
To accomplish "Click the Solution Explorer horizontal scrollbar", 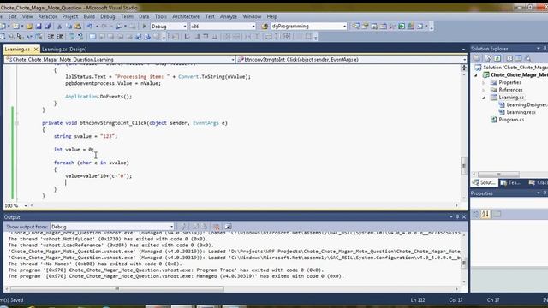I will click(x=498, y=174).
